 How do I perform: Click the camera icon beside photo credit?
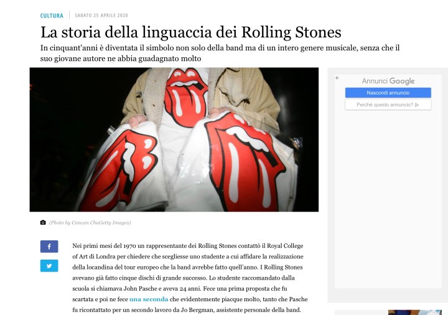coord(43,222)
